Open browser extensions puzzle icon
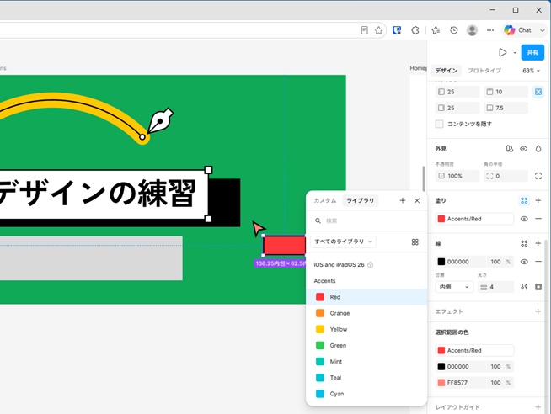Screen dimensions: 551x414 pyautogui.click(x=415, y=30)
